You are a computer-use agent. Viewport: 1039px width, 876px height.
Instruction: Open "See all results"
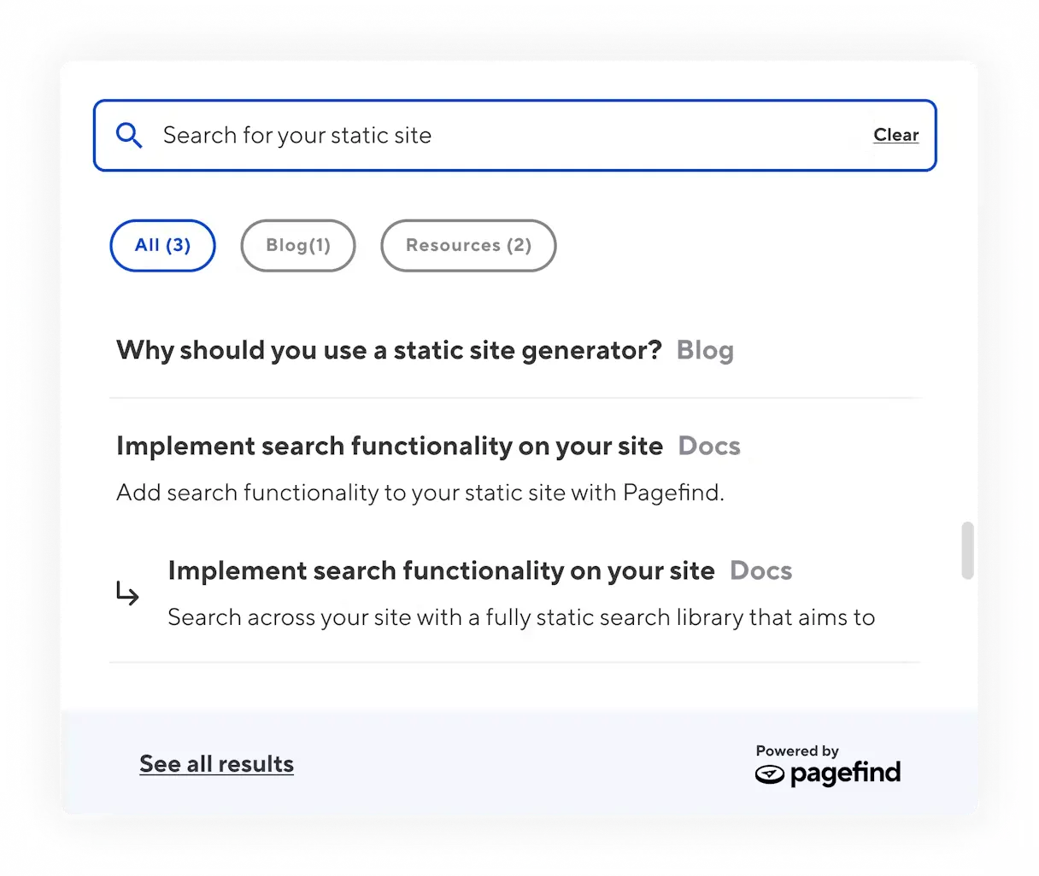216,763
